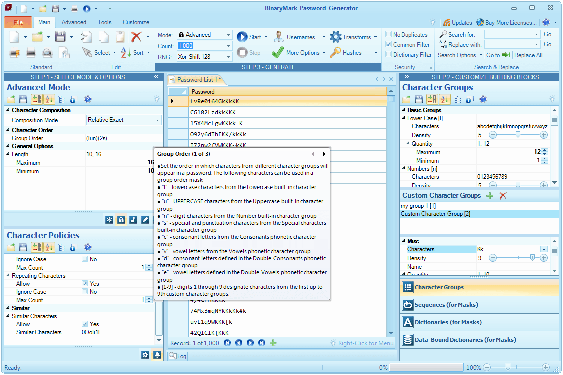Click the Stop generation button
Image resolution: width=563 pixels, height=375 pixels.
249,53
